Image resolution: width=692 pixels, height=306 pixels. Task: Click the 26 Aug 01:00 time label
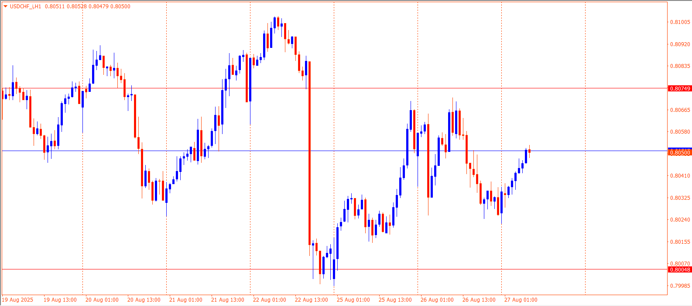pyautogui.click(x=437, y=300)
